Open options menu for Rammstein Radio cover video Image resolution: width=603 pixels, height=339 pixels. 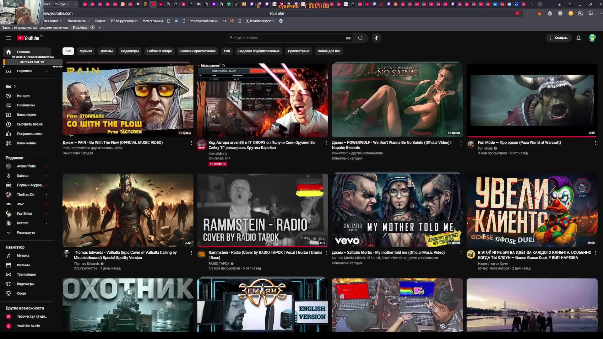click(x=326, y=253)
